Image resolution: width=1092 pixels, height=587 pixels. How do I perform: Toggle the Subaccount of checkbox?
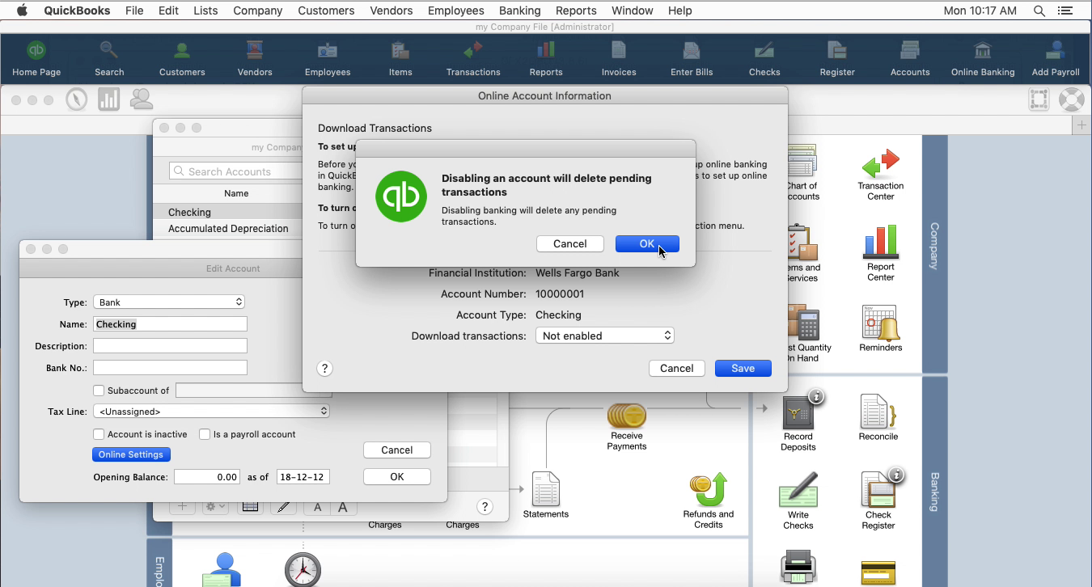pyautogui.click(x=99, y=391)
